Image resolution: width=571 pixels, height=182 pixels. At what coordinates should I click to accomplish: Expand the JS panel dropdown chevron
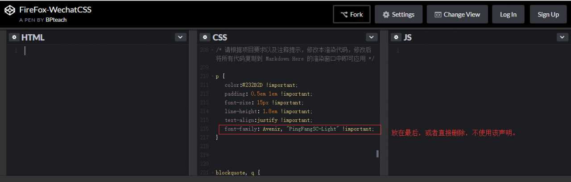pyautogui.click(x=562, y=37)
